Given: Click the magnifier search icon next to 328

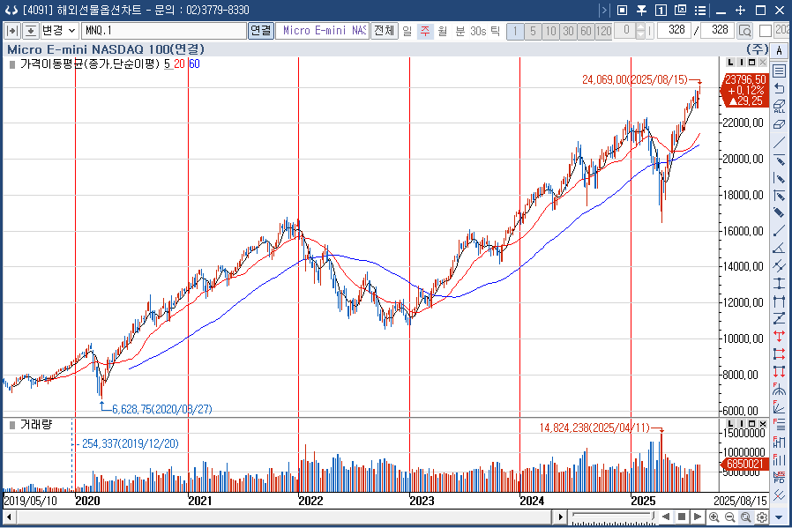Looking at the screenshot, I should click(x=745, y=31).
